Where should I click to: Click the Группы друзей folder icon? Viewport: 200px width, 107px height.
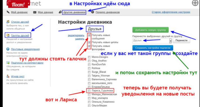pos(8,35)
